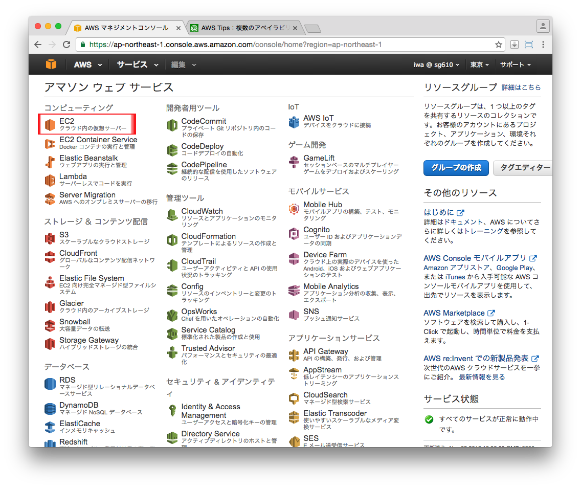Open the Device Farm service link
Screen dimensions: 581x488
(325, 255)
